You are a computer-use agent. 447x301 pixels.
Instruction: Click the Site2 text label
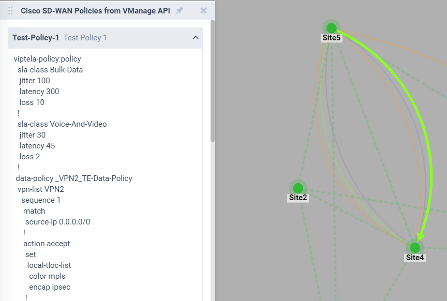(x=298, y=198)
